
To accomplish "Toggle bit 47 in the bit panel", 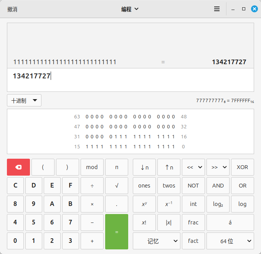I will (x=87, y=127).
